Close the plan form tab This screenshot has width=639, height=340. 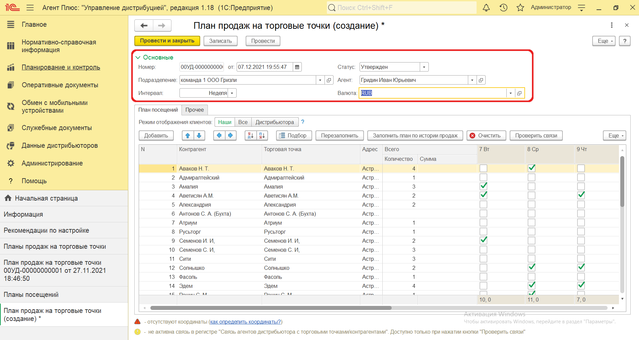click(x=627, y=25)
